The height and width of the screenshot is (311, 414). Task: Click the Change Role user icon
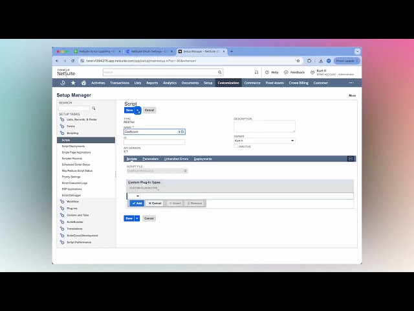pyautogui.click(x=312, y=72)
